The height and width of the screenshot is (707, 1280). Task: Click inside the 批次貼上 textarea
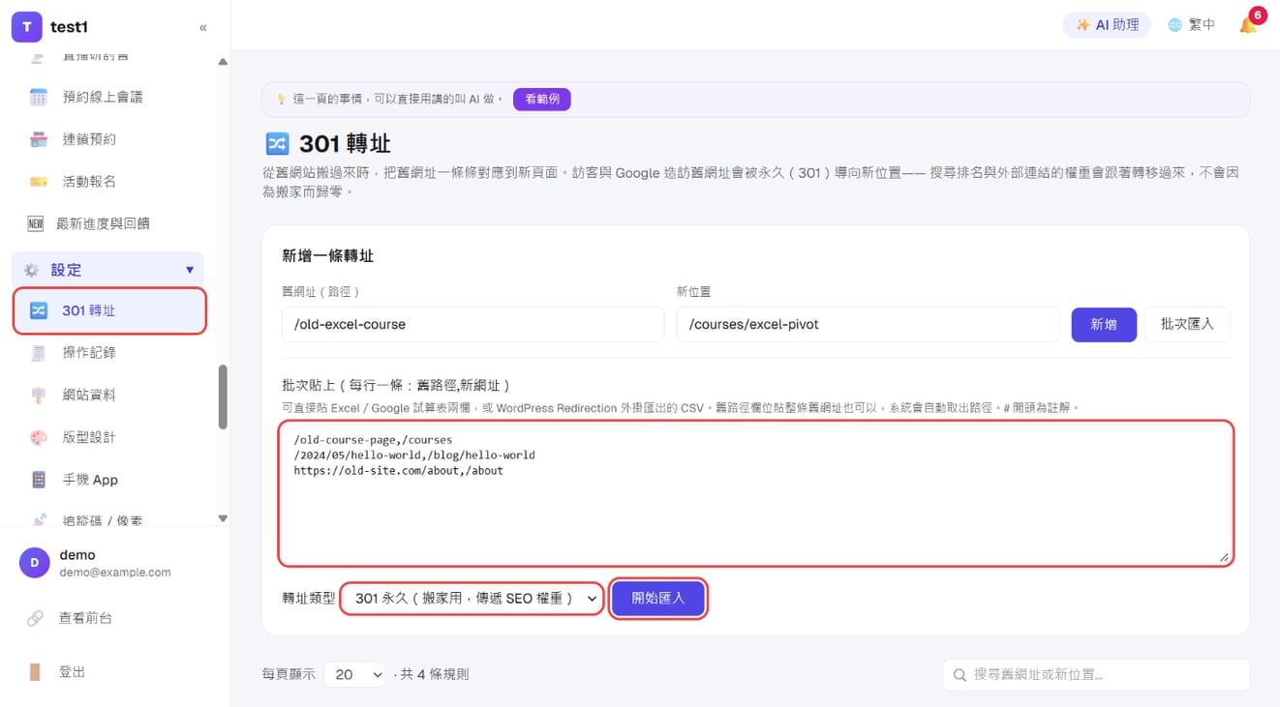tap(756, 493)
